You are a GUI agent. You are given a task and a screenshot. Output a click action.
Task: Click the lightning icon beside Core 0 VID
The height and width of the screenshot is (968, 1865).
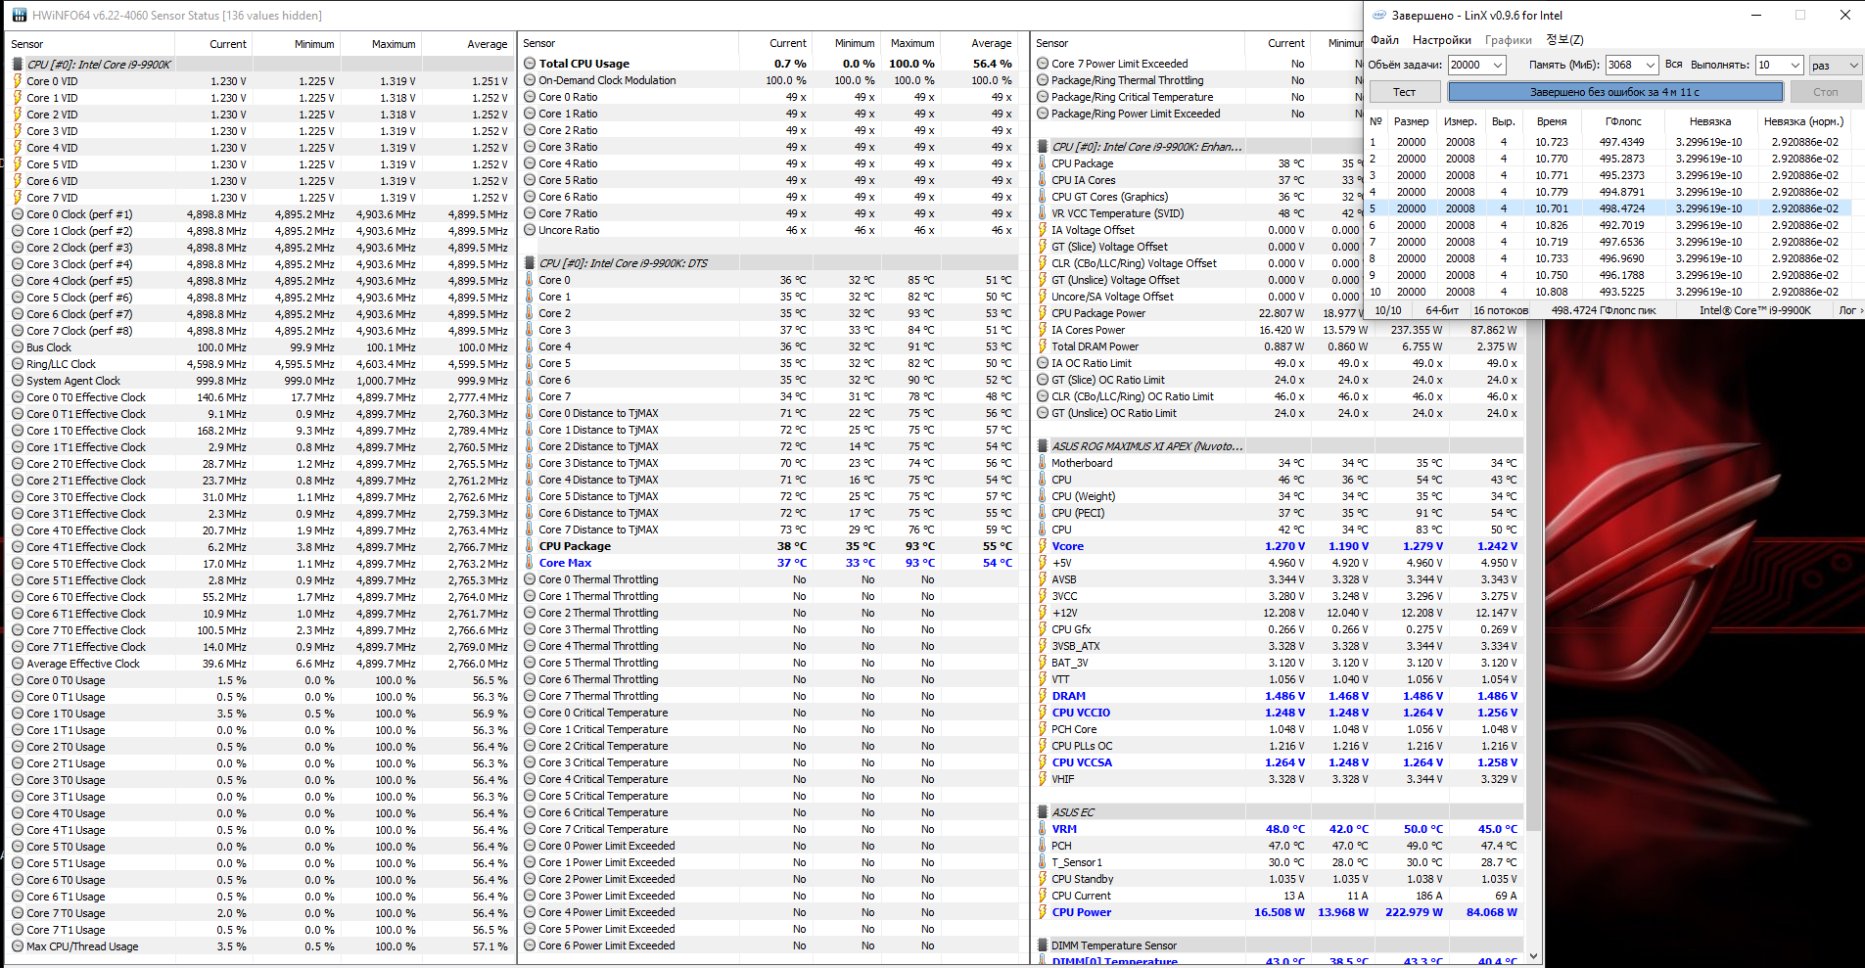pos(18,81)
